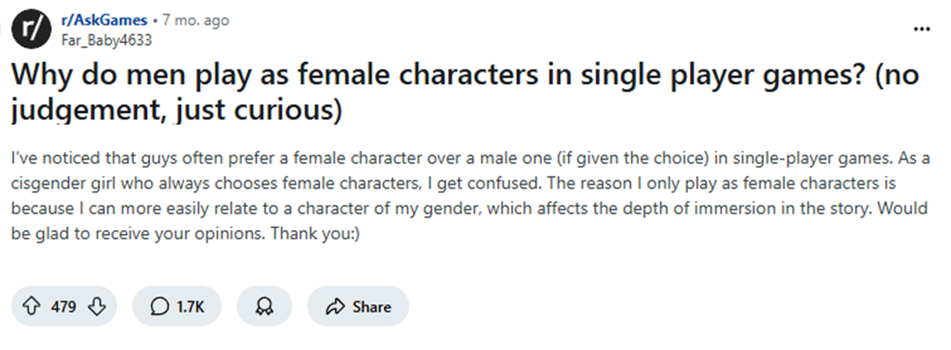Open the 1.7K comments count
This screenshot has height=350, width=951.
[x=190, y=307]
